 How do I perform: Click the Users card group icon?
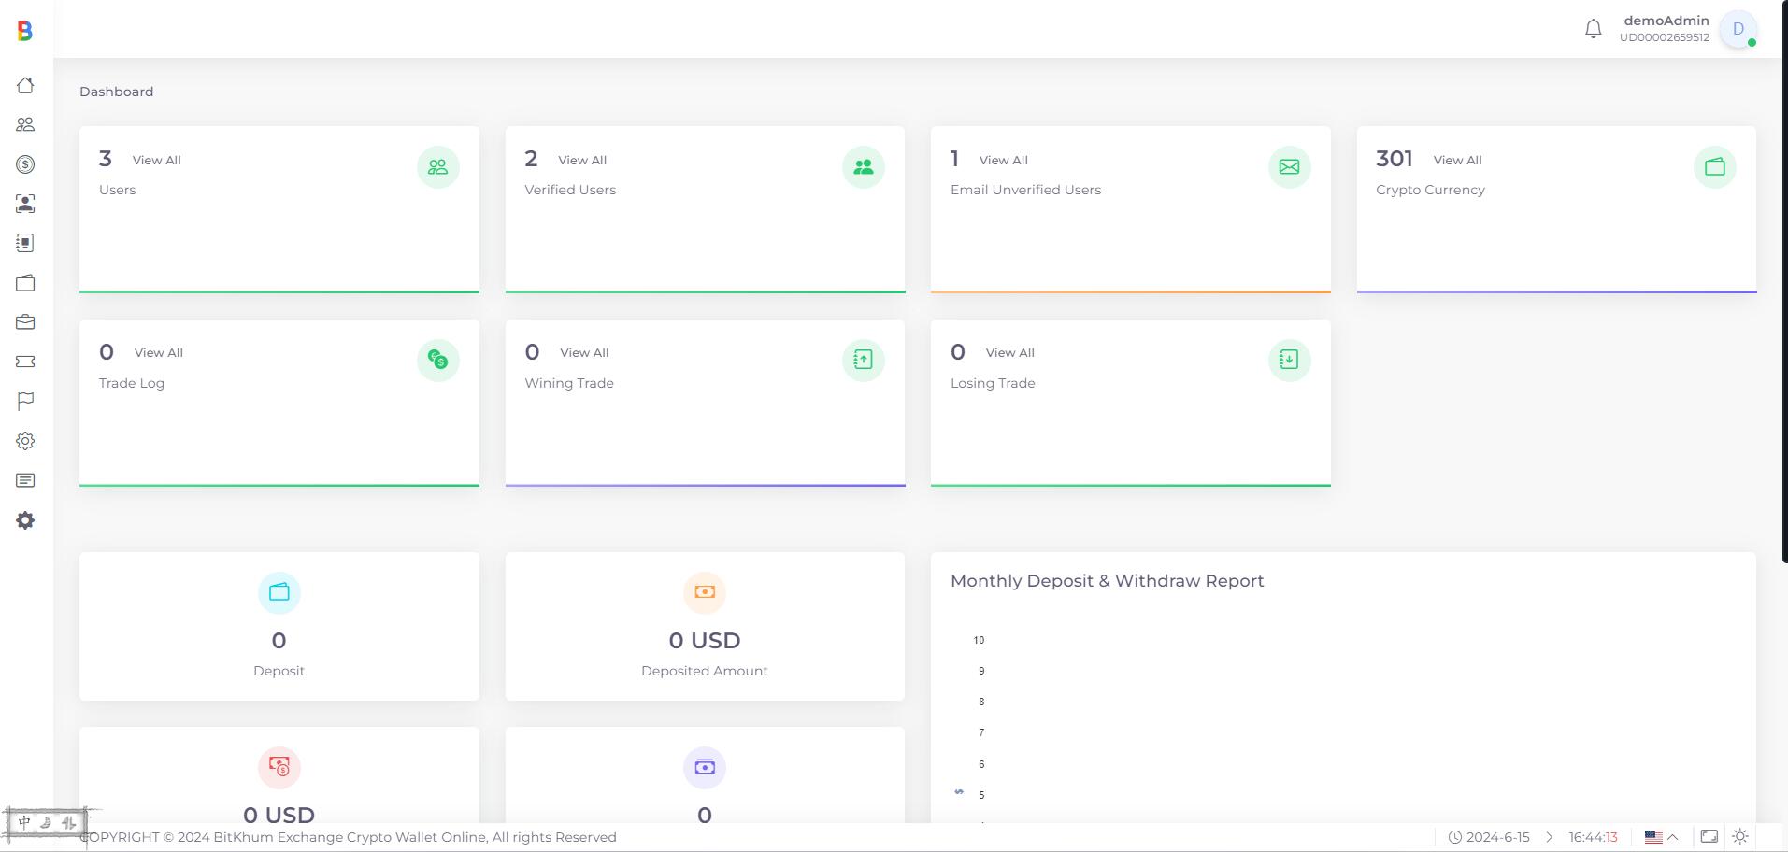(x=437, y=167)
